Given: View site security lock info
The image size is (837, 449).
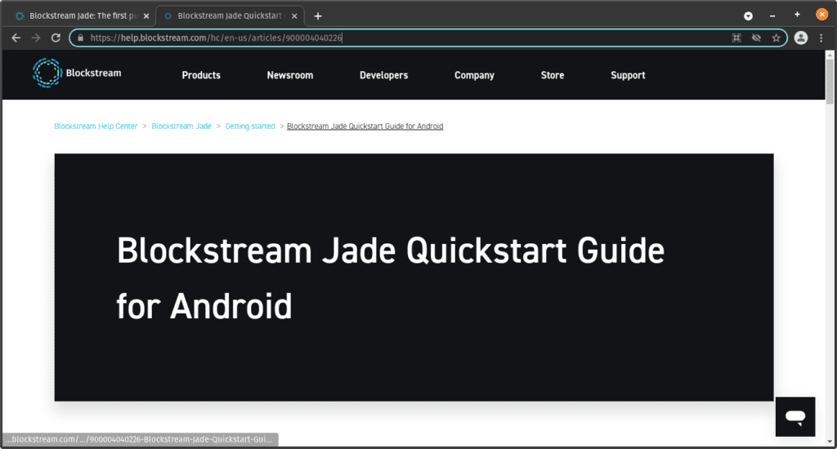Looking at the screenshot, I should [81, 38].
